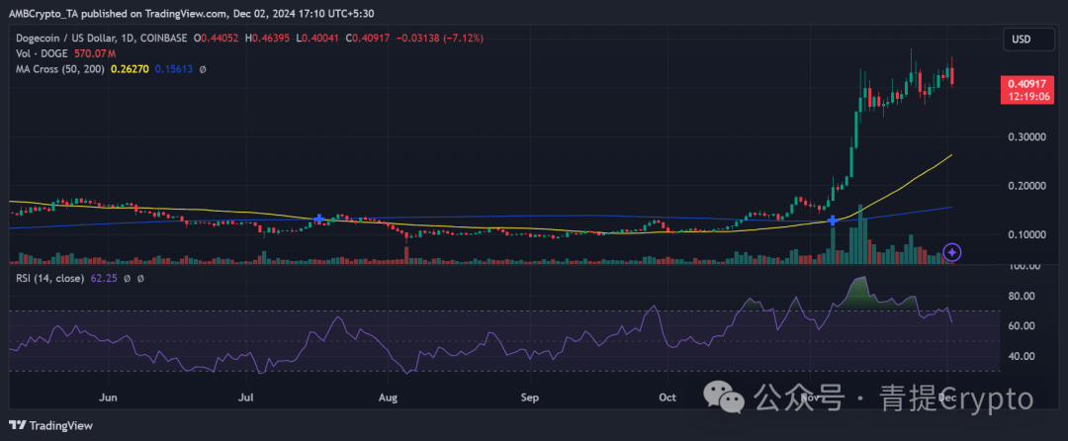This screenshot has width=1068, height=441.
Task: Click the 80.00 RSI axis label
Action: coord(1021,296)
